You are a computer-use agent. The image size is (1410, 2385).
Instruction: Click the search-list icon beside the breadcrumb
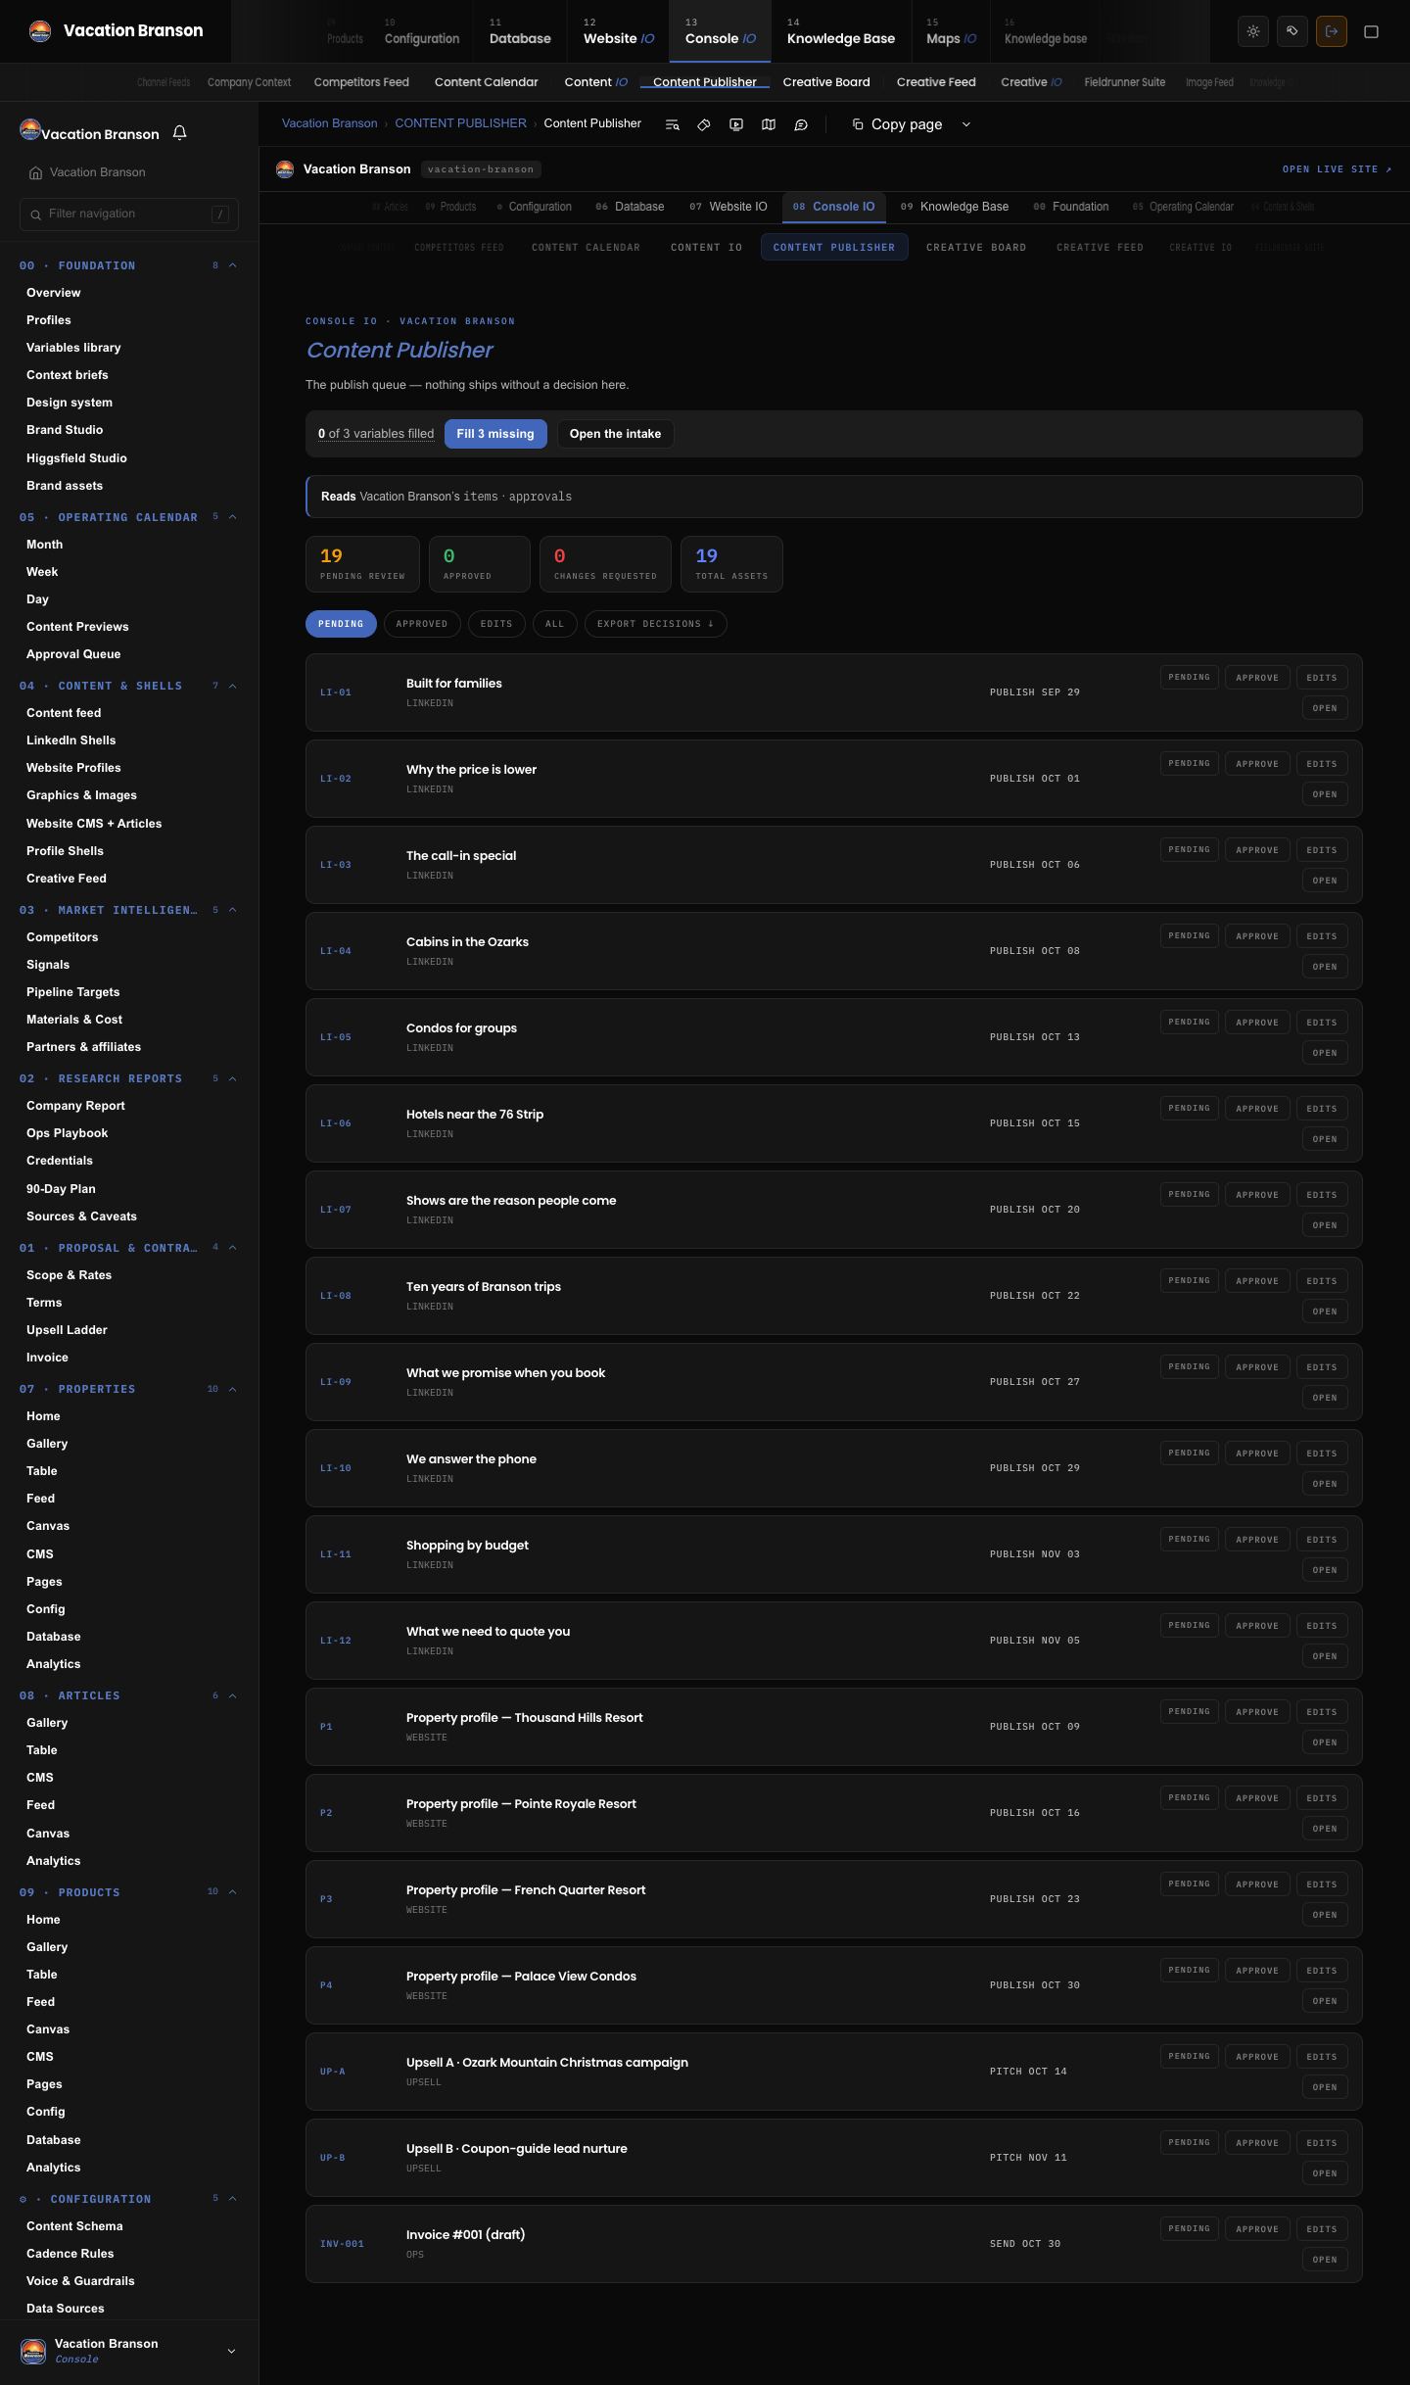coord(673,124)
